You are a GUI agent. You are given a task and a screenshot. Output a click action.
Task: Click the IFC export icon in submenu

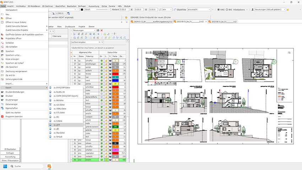(50, 117)
